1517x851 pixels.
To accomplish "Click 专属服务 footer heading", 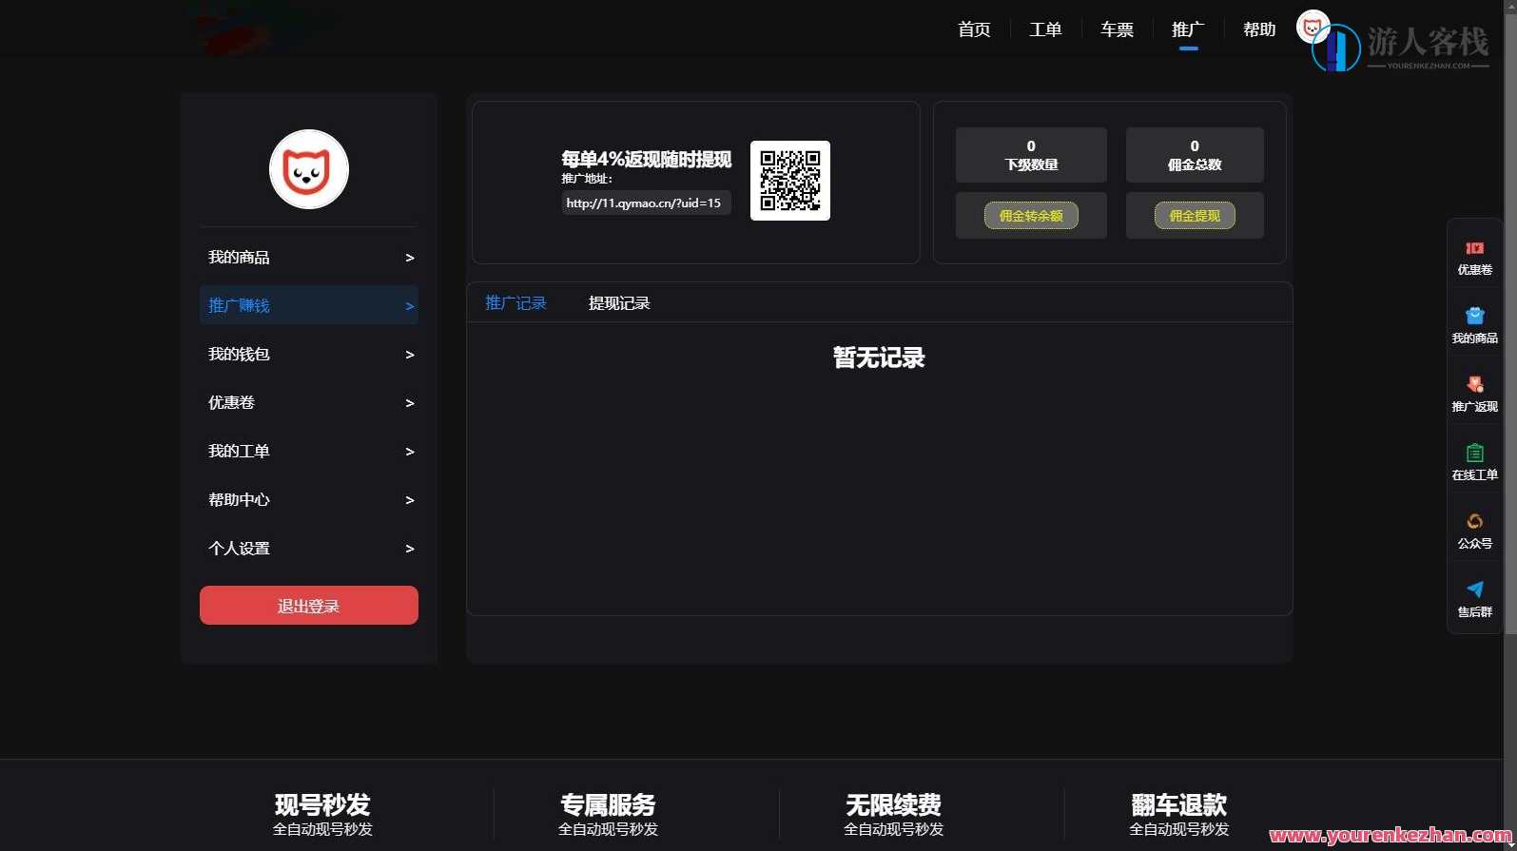I will 608,805.
